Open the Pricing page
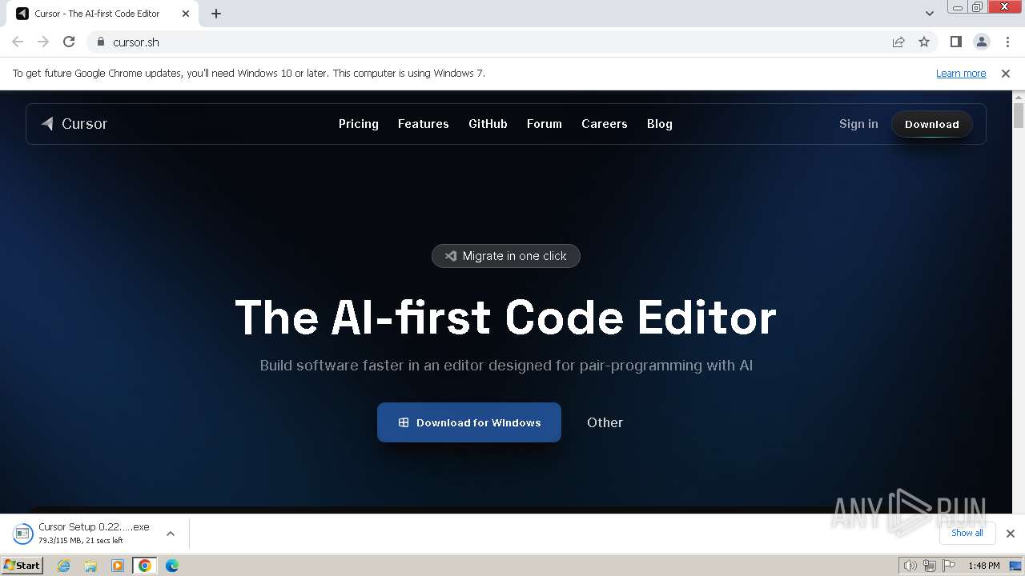This screenshot has width=1025, height=576. point(358,124)
